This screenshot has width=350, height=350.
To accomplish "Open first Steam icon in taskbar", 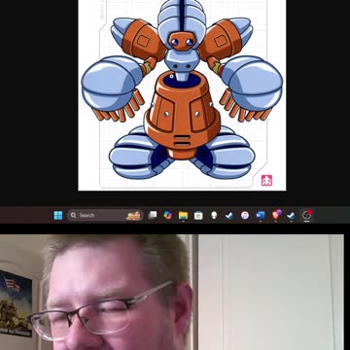I will coord(229,215).
